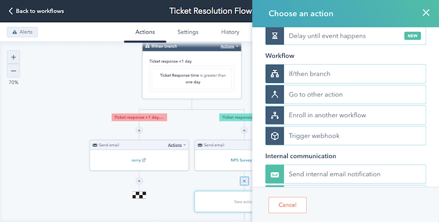
Task: Switch to the Settings tab
Action: 188,32
